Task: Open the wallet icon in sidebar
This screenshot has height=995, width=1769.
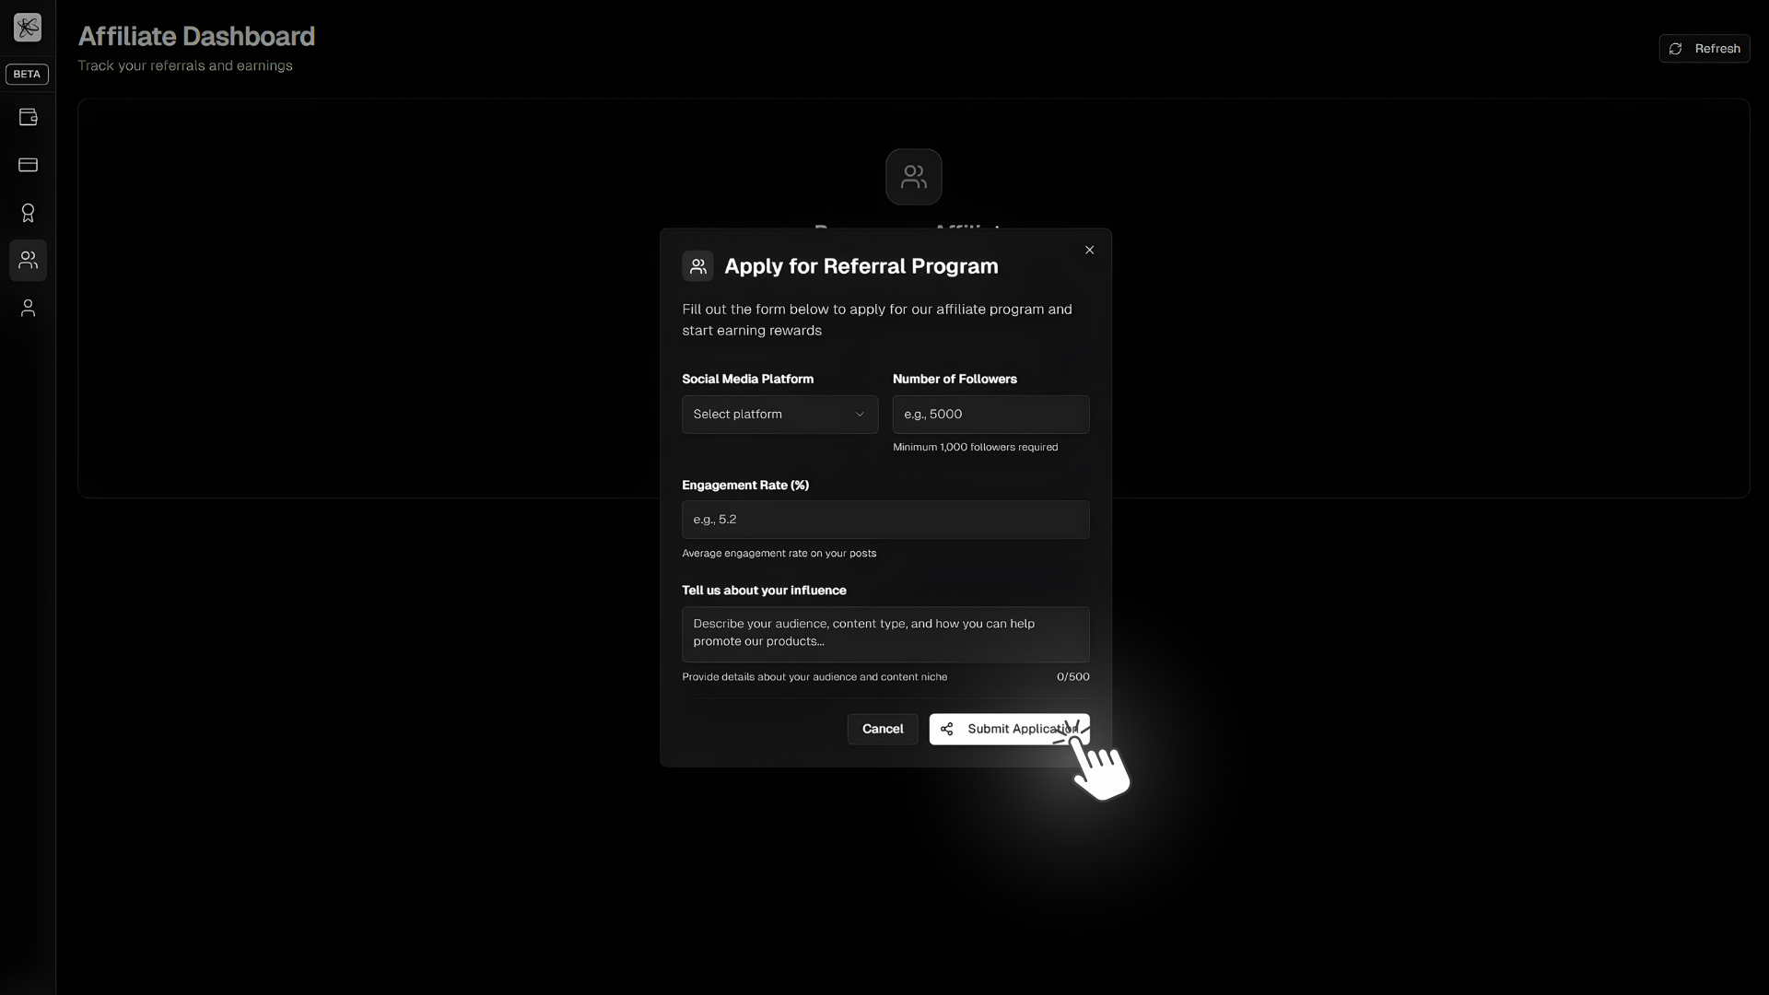Action: tap(28, 117)
